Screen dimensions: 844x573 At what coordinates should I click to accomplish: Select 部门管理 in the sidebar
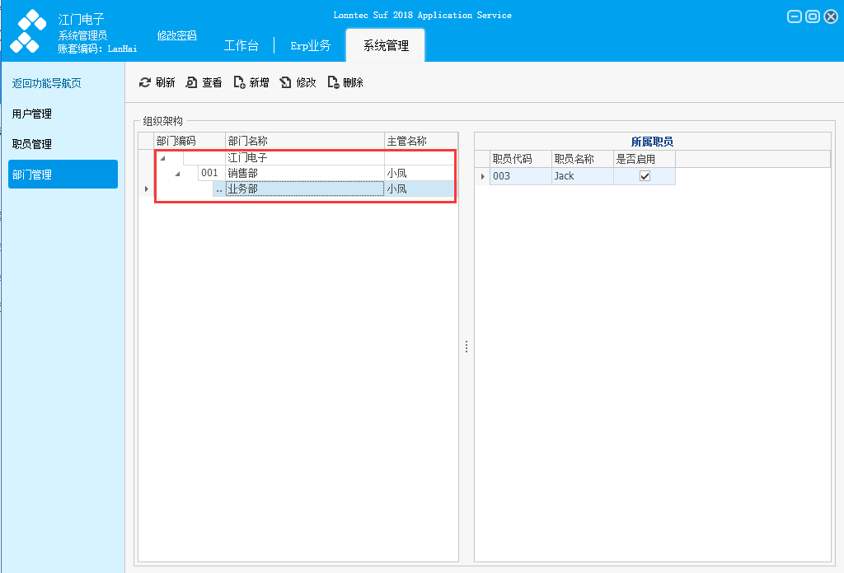click(63, 175)
